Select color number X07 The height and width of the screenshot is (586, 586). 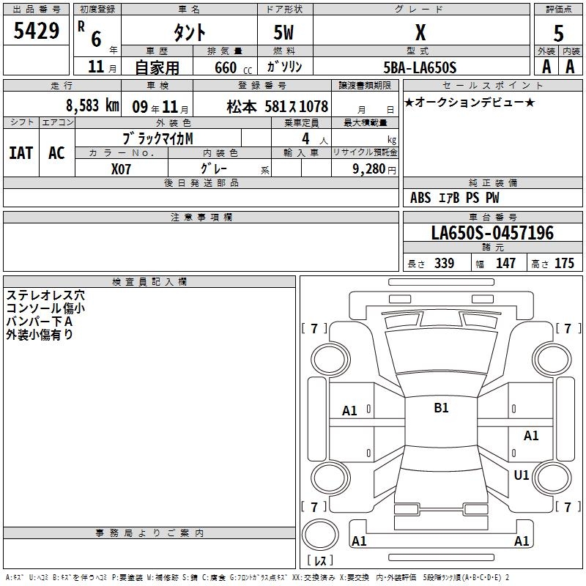coord(121,169)
